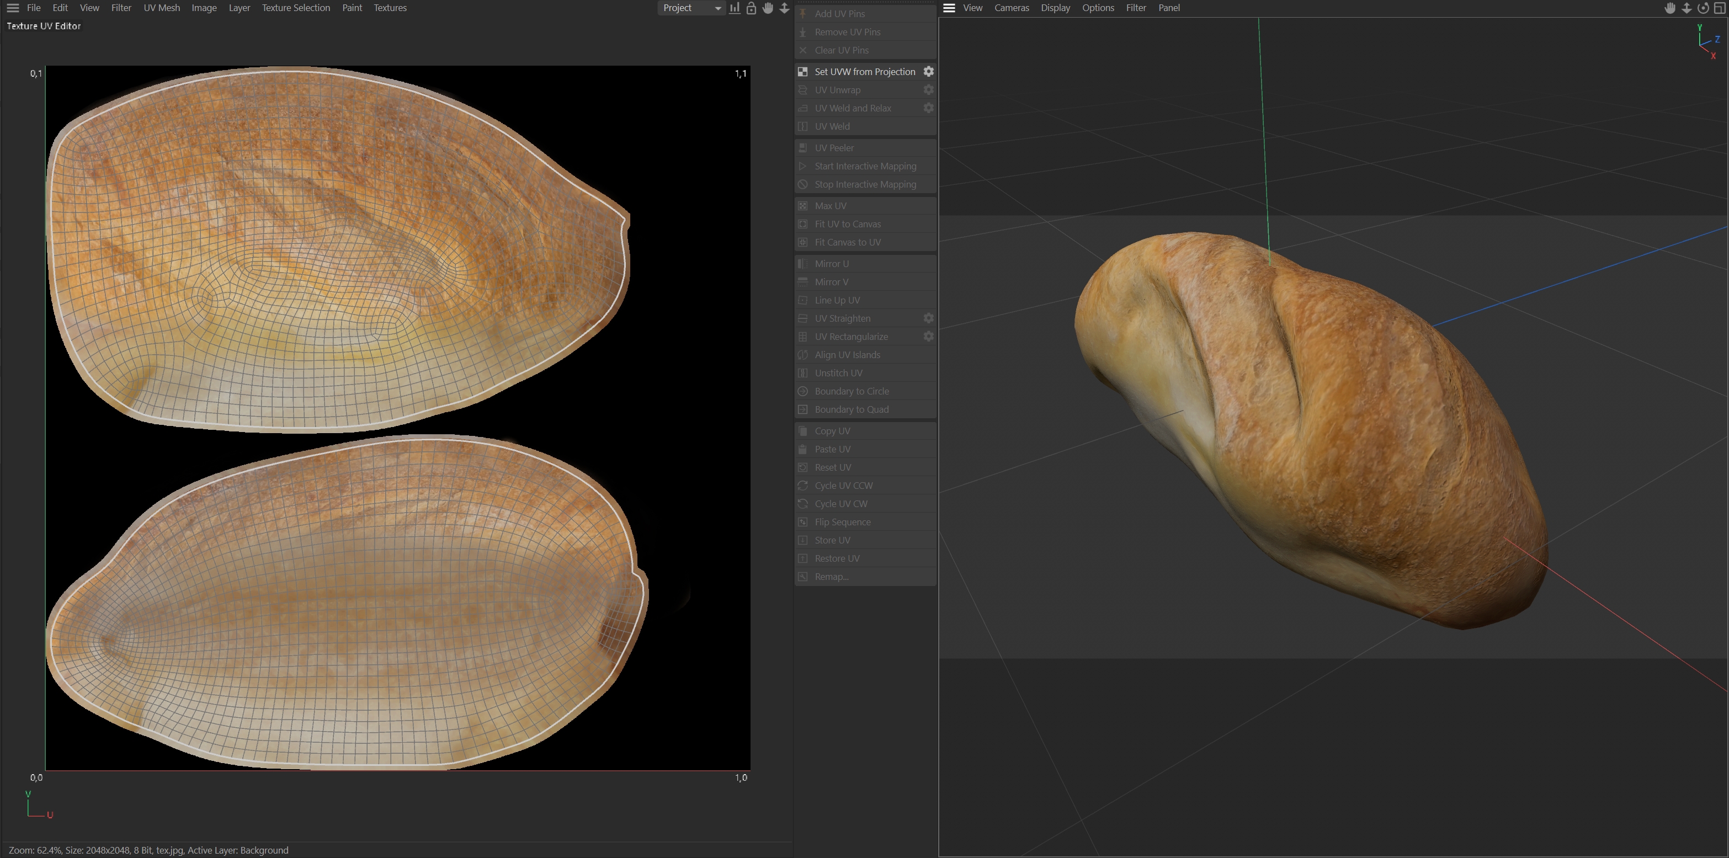Open Set UVW from Projection gear settings
The width and height of the screenshot is (1729, 858).
tap(928, 72)
